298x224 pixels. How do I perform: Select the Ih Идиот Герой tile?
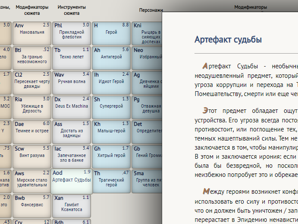coord(111,83)
